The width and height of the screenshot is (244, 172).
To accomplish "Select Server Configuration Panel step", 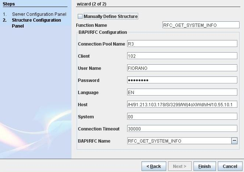I will pos(39,14).
